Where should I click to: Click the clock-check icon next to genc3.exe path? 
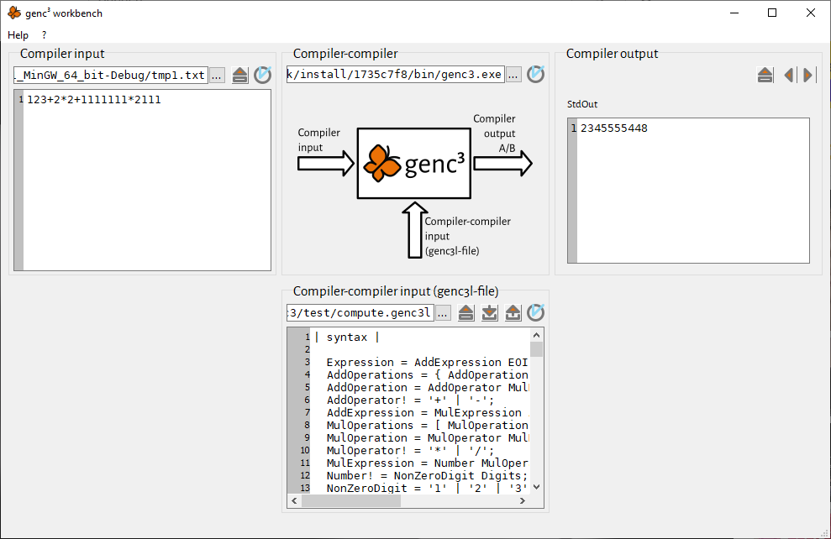(535, 75)
